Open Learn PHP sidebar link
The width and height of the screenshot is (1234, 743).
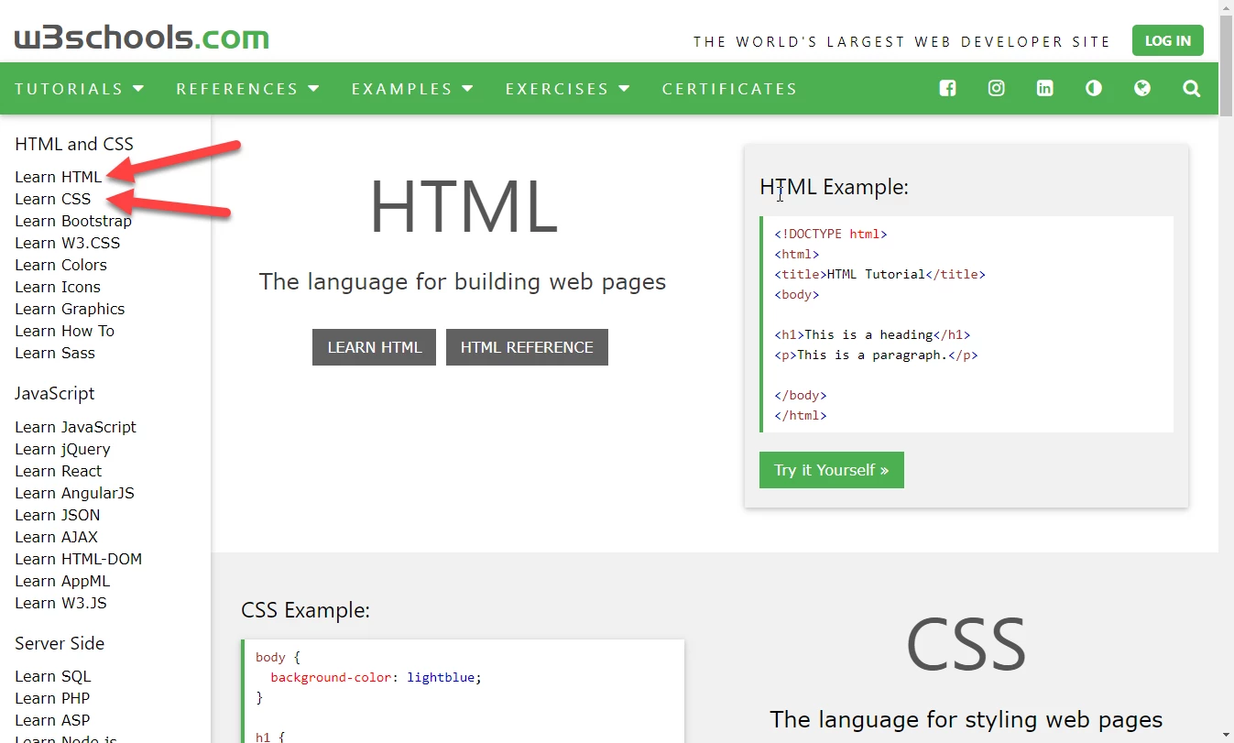coord(52,698)
